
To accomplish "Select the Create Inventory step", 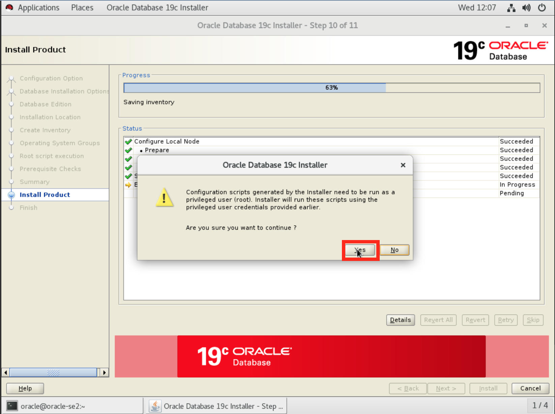I will point(45,130).
